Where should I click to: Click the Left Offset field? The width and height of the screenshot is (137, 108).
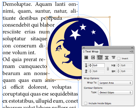(x=127, y=65)
